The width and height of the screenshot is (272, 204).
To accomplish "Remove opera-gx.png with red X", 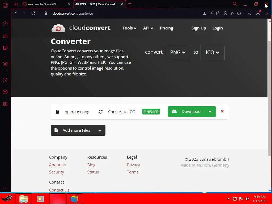I will coord(222,111).
